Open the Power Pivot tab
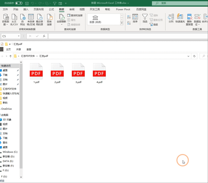Viewport: 208px width, 183px height. coord(123,9)
